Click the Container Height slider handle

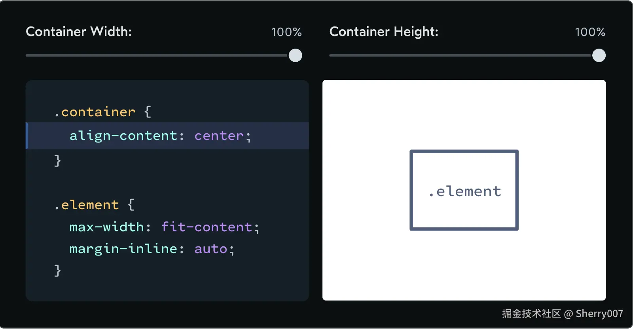click(599, 55)
